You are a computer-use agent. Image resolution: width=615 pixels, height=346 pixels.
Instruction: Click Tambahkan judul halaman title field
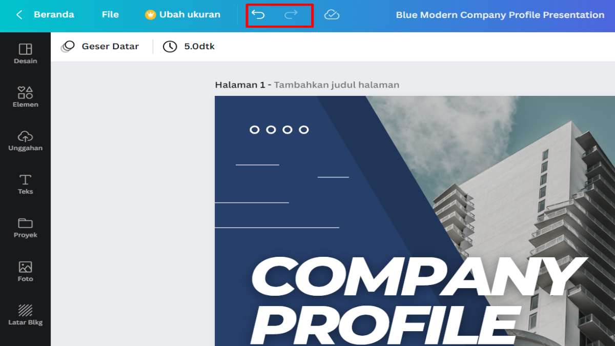[336, 85]
